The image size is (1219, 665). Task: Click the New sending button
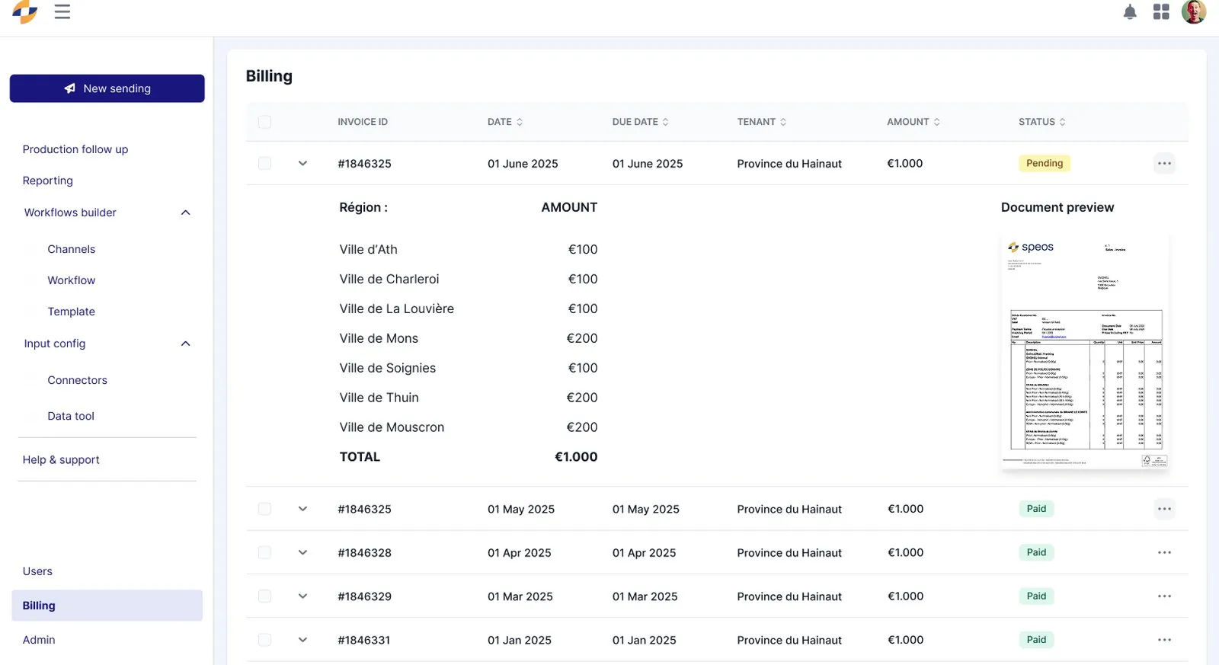(107, 88)
